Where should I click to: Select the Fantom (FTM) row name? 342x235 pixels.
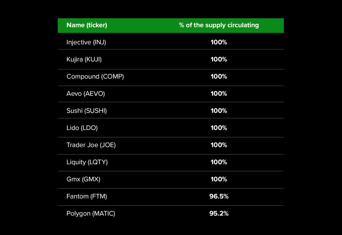pos(87,196)
